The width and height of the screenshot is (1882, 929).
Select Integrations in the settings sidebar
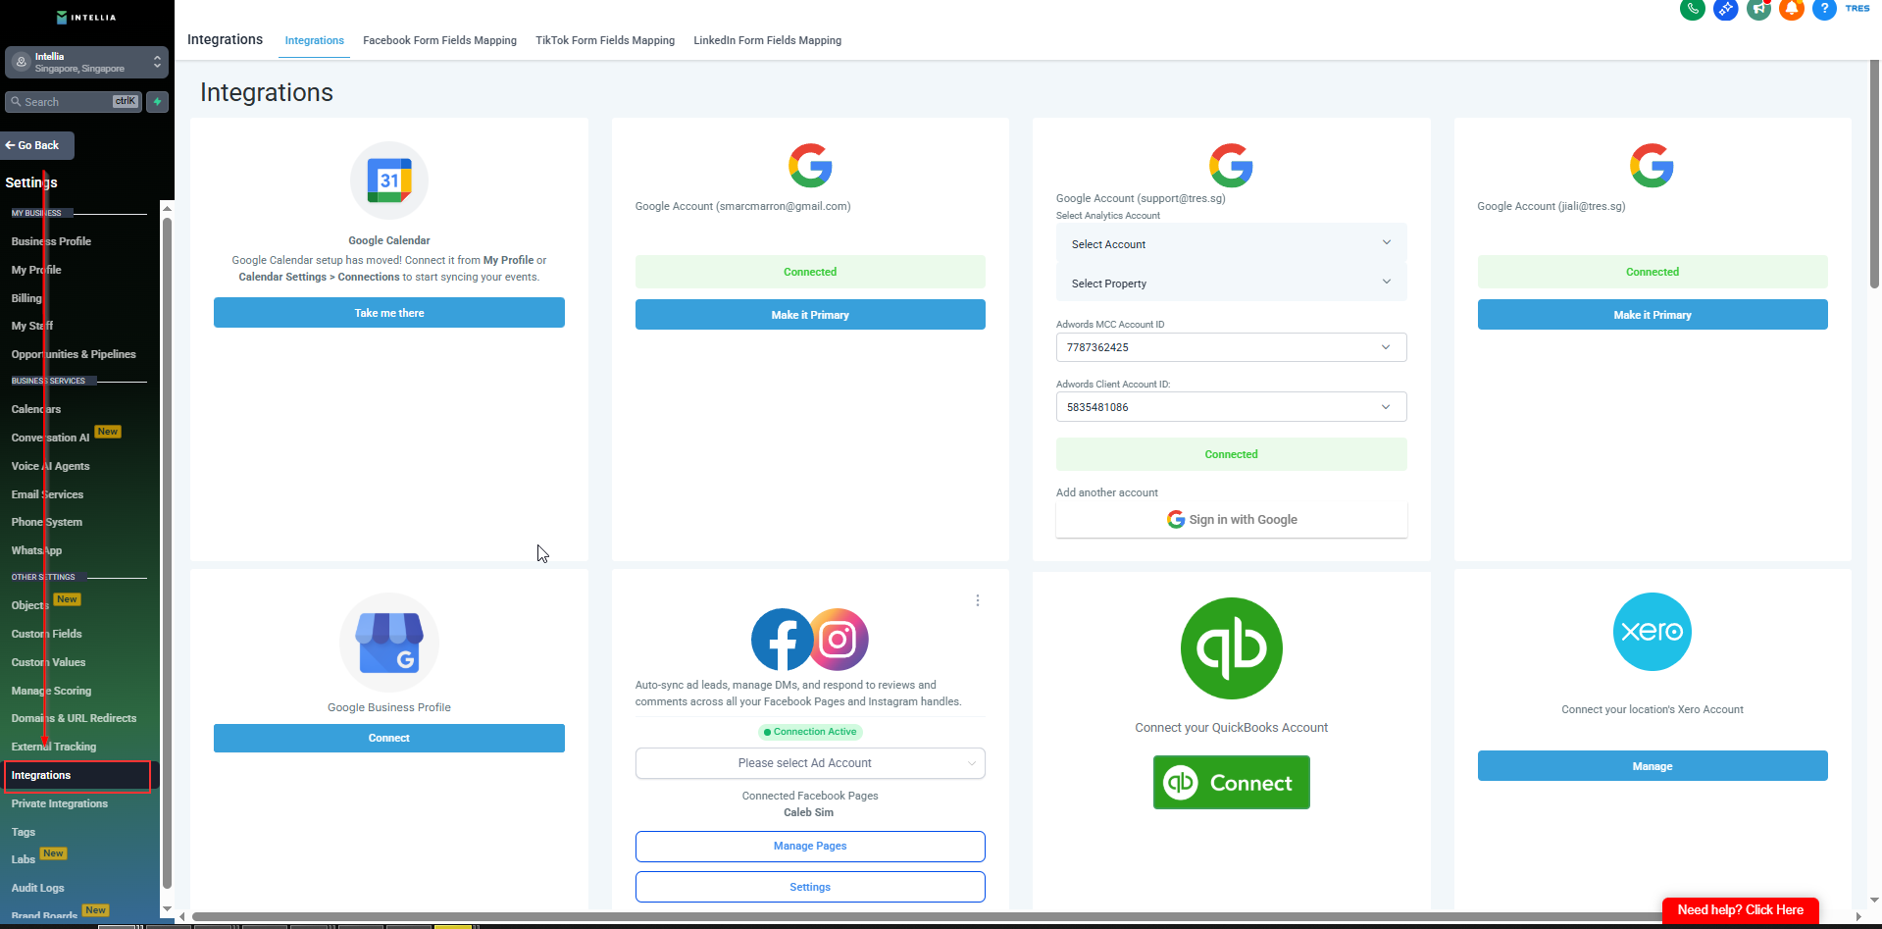pyautogui.click(x=77, y=775)
